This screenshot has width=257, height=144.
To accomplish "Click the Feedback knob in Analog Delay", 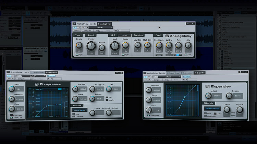I will [159, 45].
